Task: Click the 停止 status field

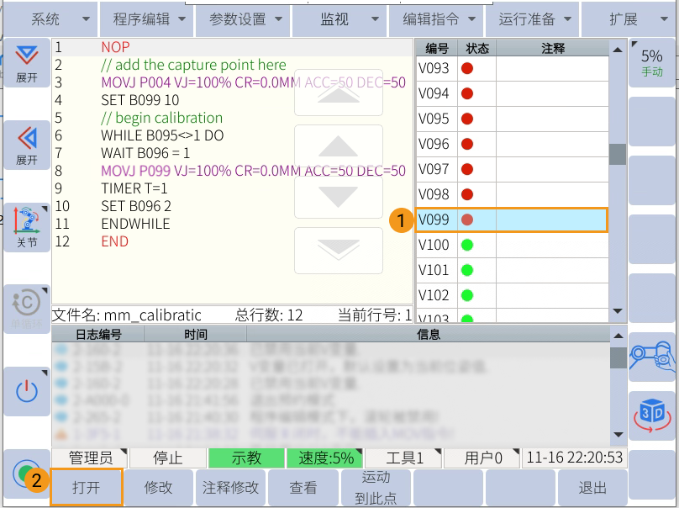Action: point(168,458)
